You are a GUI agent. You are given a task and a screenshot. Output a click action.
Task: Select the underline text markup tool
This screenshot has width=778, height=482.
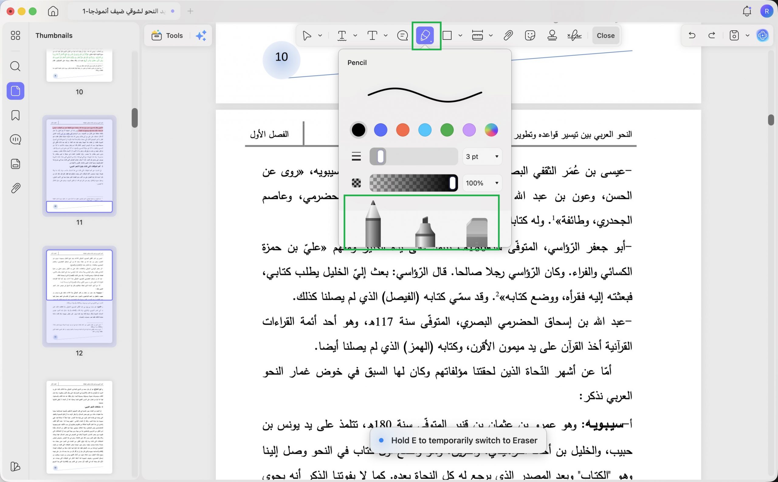click(342, 36)
